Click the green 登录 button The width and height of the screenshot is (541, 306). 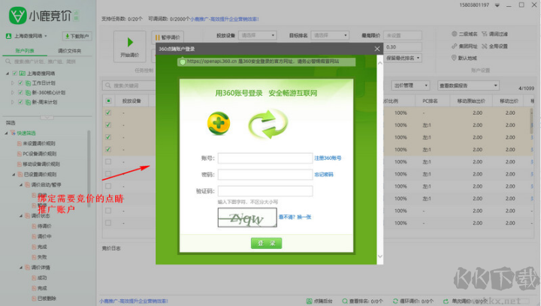tap(266, 243)
